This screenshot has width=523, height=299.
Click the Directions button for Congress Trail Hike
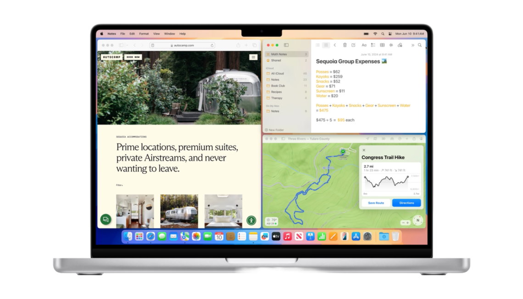tap(406, 203)
